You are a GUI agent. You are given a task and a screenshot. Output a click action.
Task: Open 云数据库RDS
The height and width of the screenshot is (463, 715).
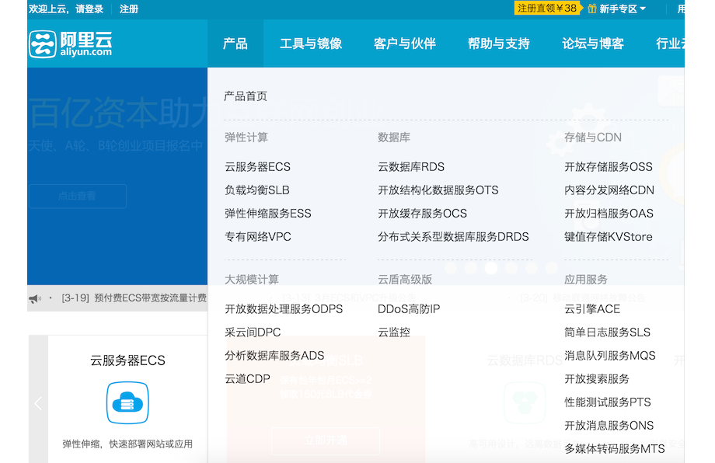(411, 167)
